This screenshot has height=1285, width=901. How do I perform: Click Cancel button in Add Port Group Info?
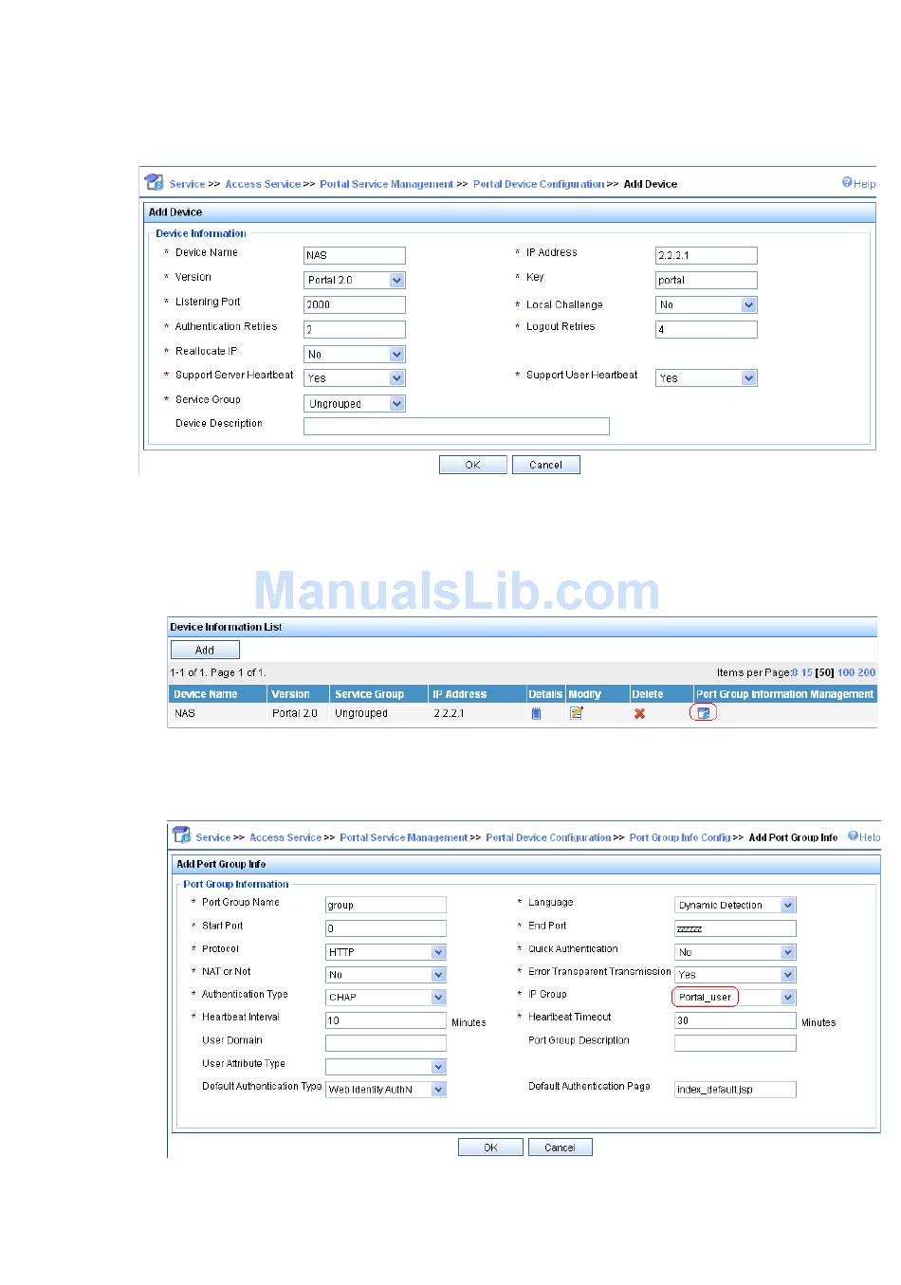(560, 1147)
